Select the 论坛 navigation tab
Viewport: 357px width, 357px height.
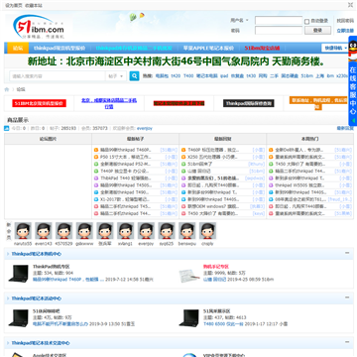(18, 48)
